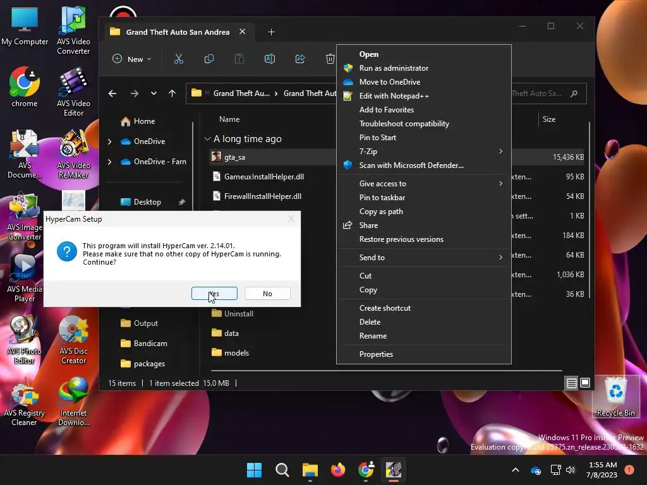Select Open in the context menu
The height and width of the screenshot is (485, 647).
pyautogui.click(x=424, y=54)
